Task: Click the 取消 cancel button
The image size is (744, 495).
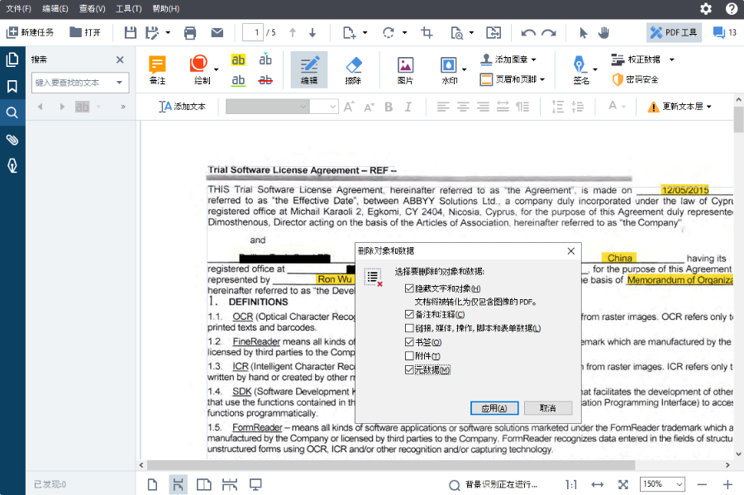Action: pyautogui.click(x=548, y=408)
